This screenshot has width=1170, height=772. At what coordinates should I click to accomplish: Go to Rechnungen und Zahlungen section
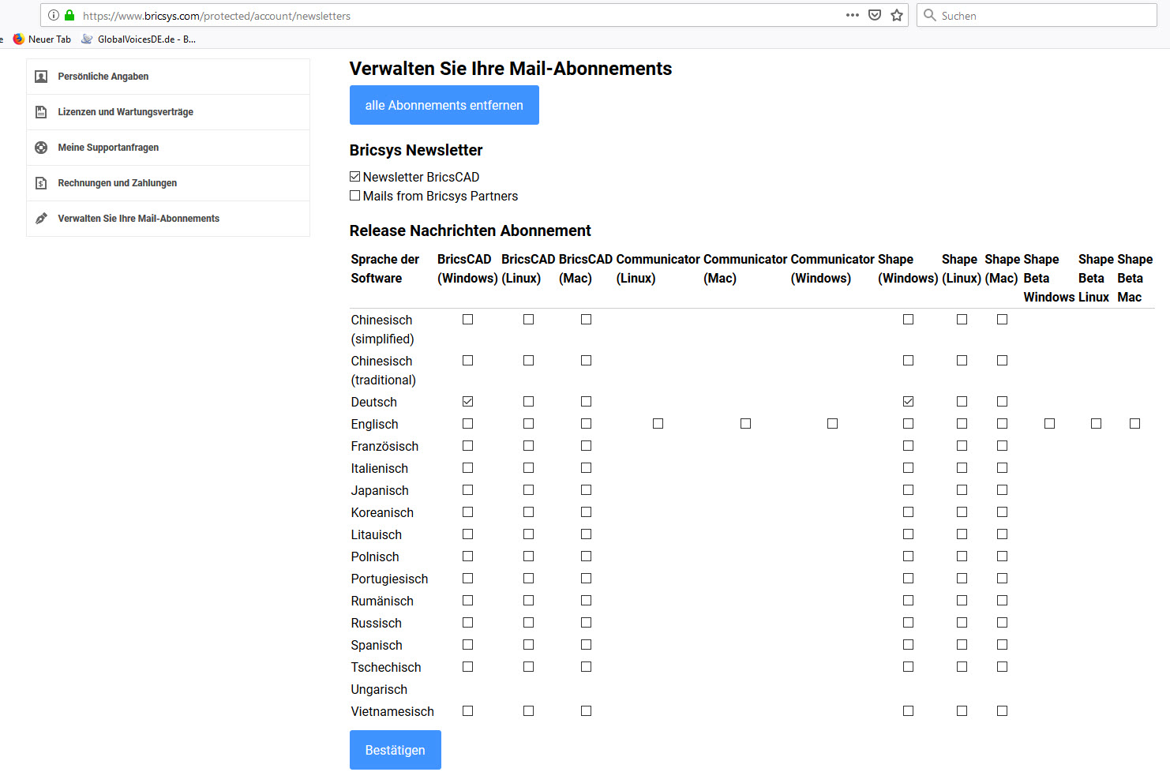(117, 183)
